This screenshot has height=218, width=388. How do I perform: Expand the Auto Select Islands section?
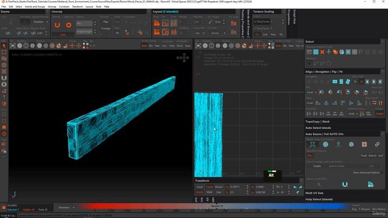tap(318, 128)
